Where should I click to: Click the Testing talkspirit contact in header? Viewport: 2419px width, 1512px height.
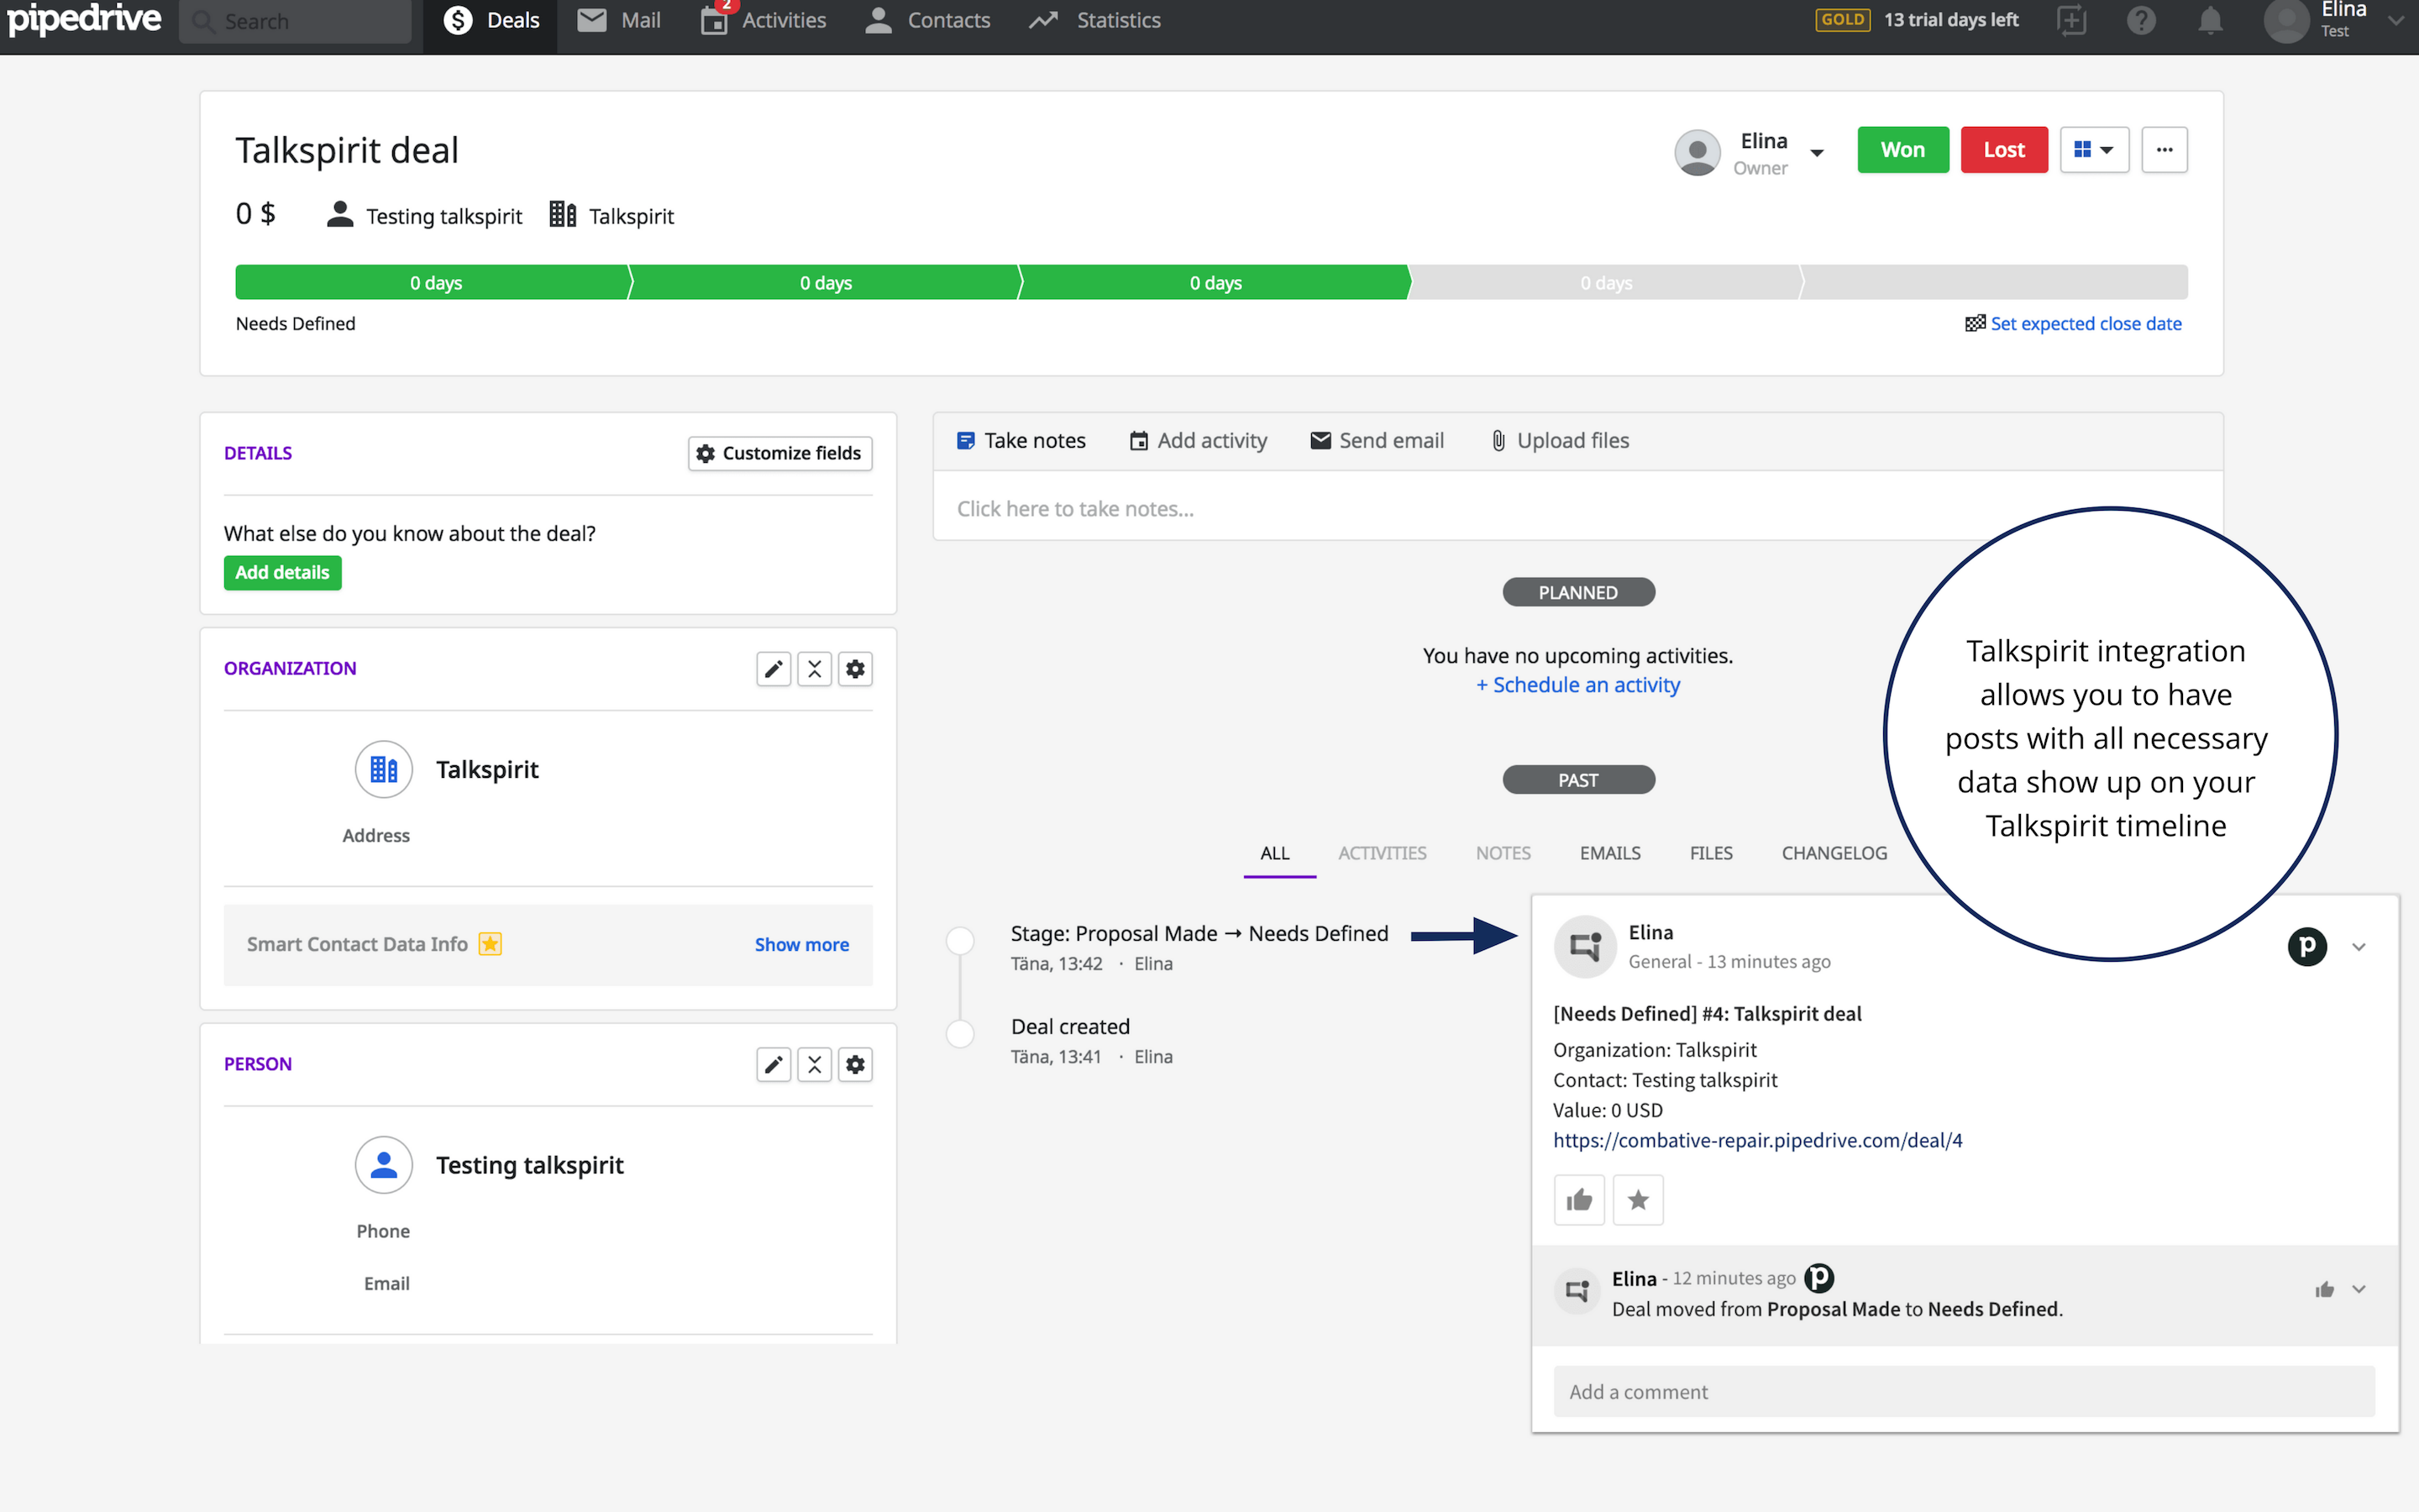point(425,216)
